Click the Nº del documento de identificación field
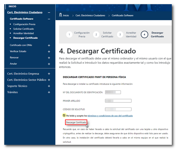The height and width of the screenshot is (149, 176). coord(113,92)
